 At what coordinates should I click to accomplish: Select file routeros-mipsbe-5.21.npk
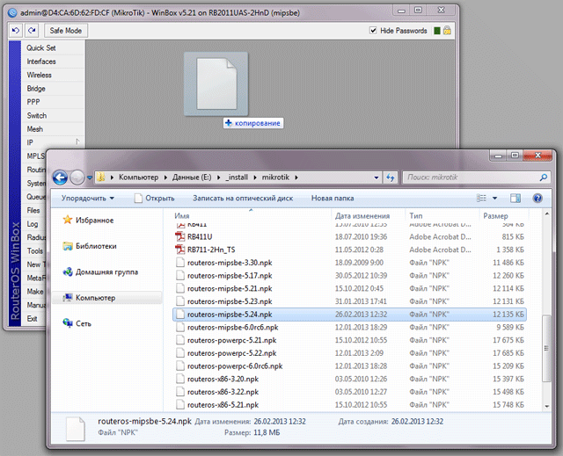[x=230, y=288]
